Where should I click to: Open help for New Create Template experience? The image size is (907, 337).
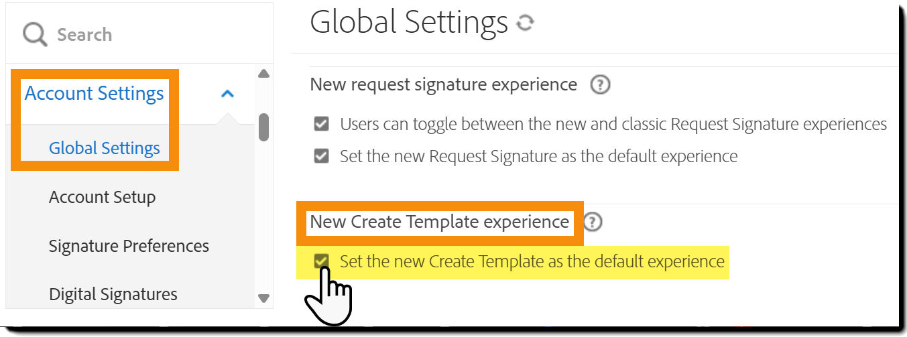point(593,222)
